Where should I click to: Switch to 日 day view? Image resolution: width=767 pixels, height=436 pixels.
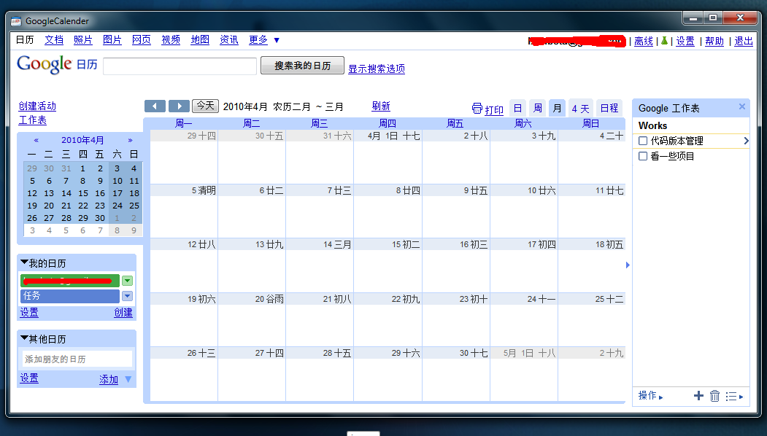[x=517, y=108]
